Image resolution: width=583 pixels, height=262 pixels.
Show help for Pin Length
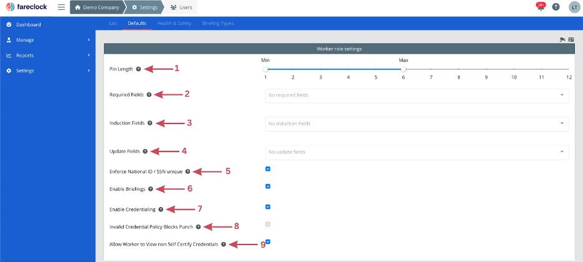pos(138,69)
